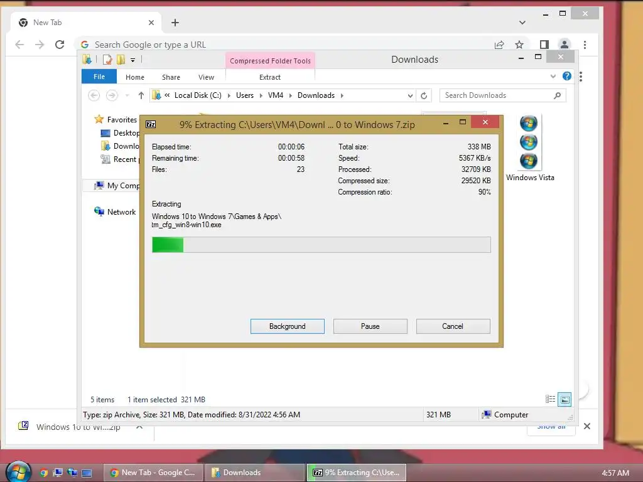Open the File menu in Explorer
Viewport: 643px width, 482px height.
coord(99,77)
